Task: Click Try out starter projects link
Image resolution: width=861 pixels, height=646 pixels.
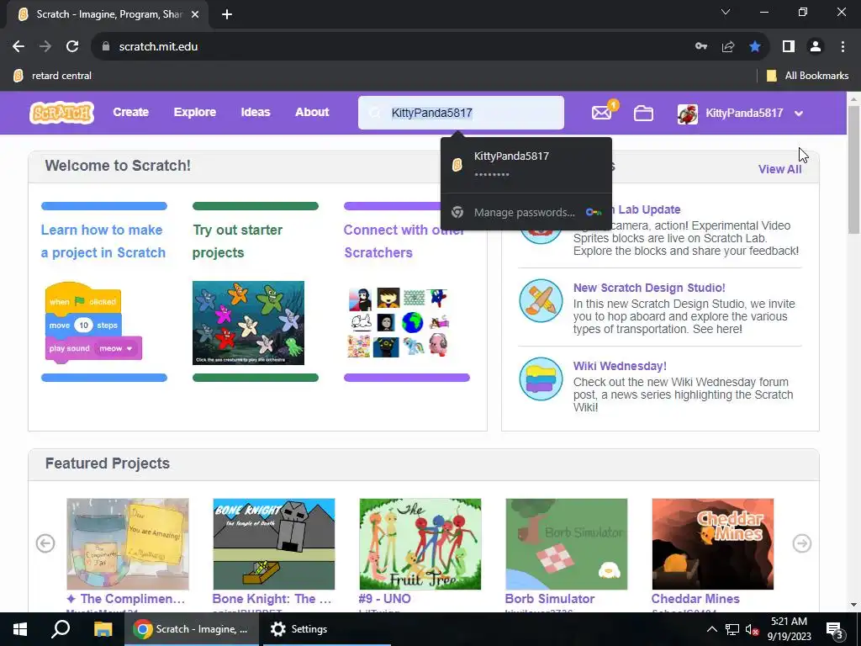Action: click(x=237, y=241)
